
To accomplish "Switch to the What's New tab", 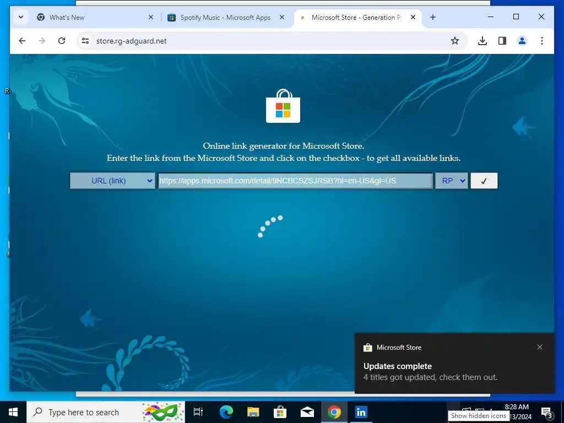I will 95,17.
